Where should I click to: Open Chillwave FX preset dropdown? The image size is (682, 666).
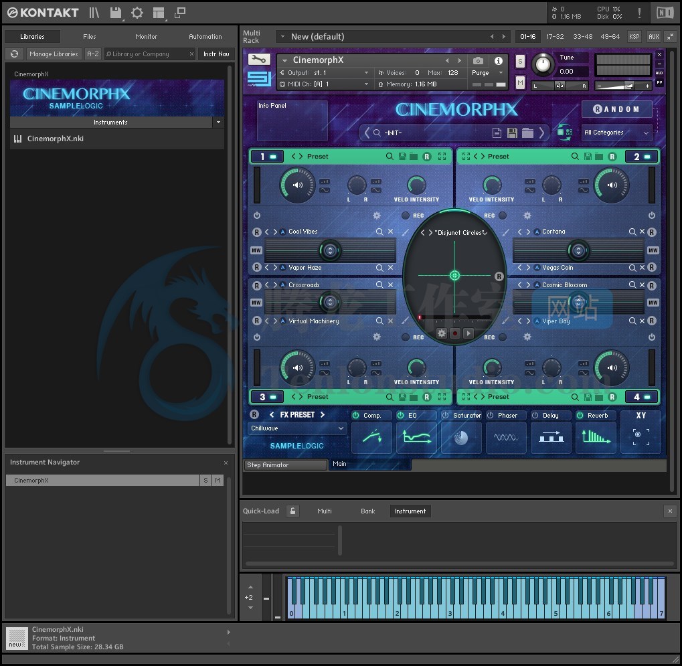point(298,428)
